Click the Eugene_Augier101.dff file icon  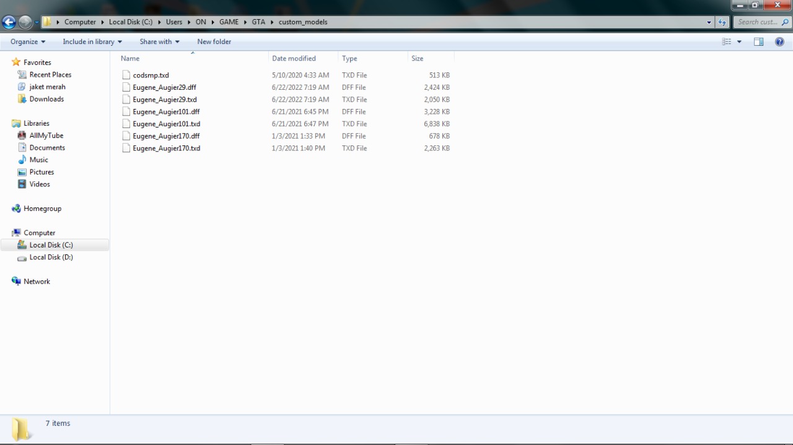tap(126, 111)
